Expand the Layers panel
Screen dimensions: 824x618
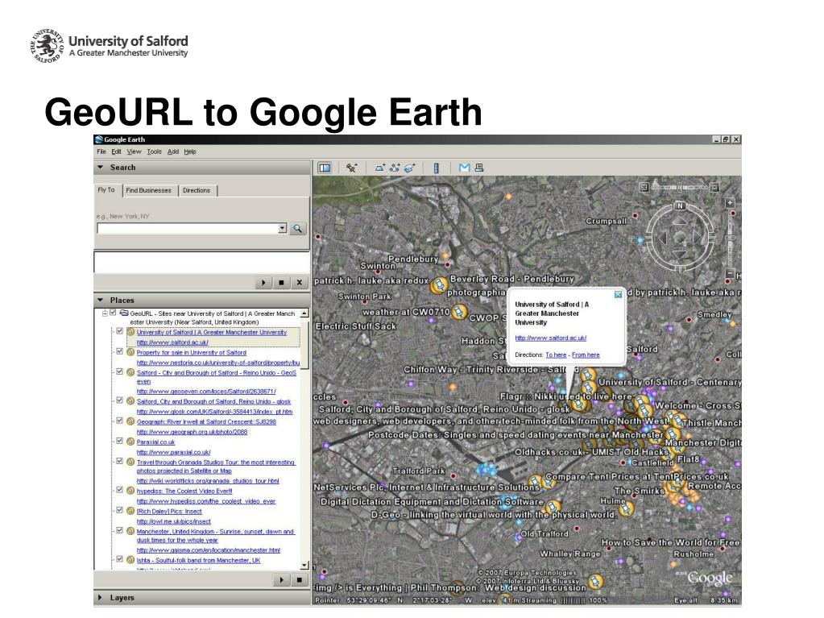coord(101,598)
